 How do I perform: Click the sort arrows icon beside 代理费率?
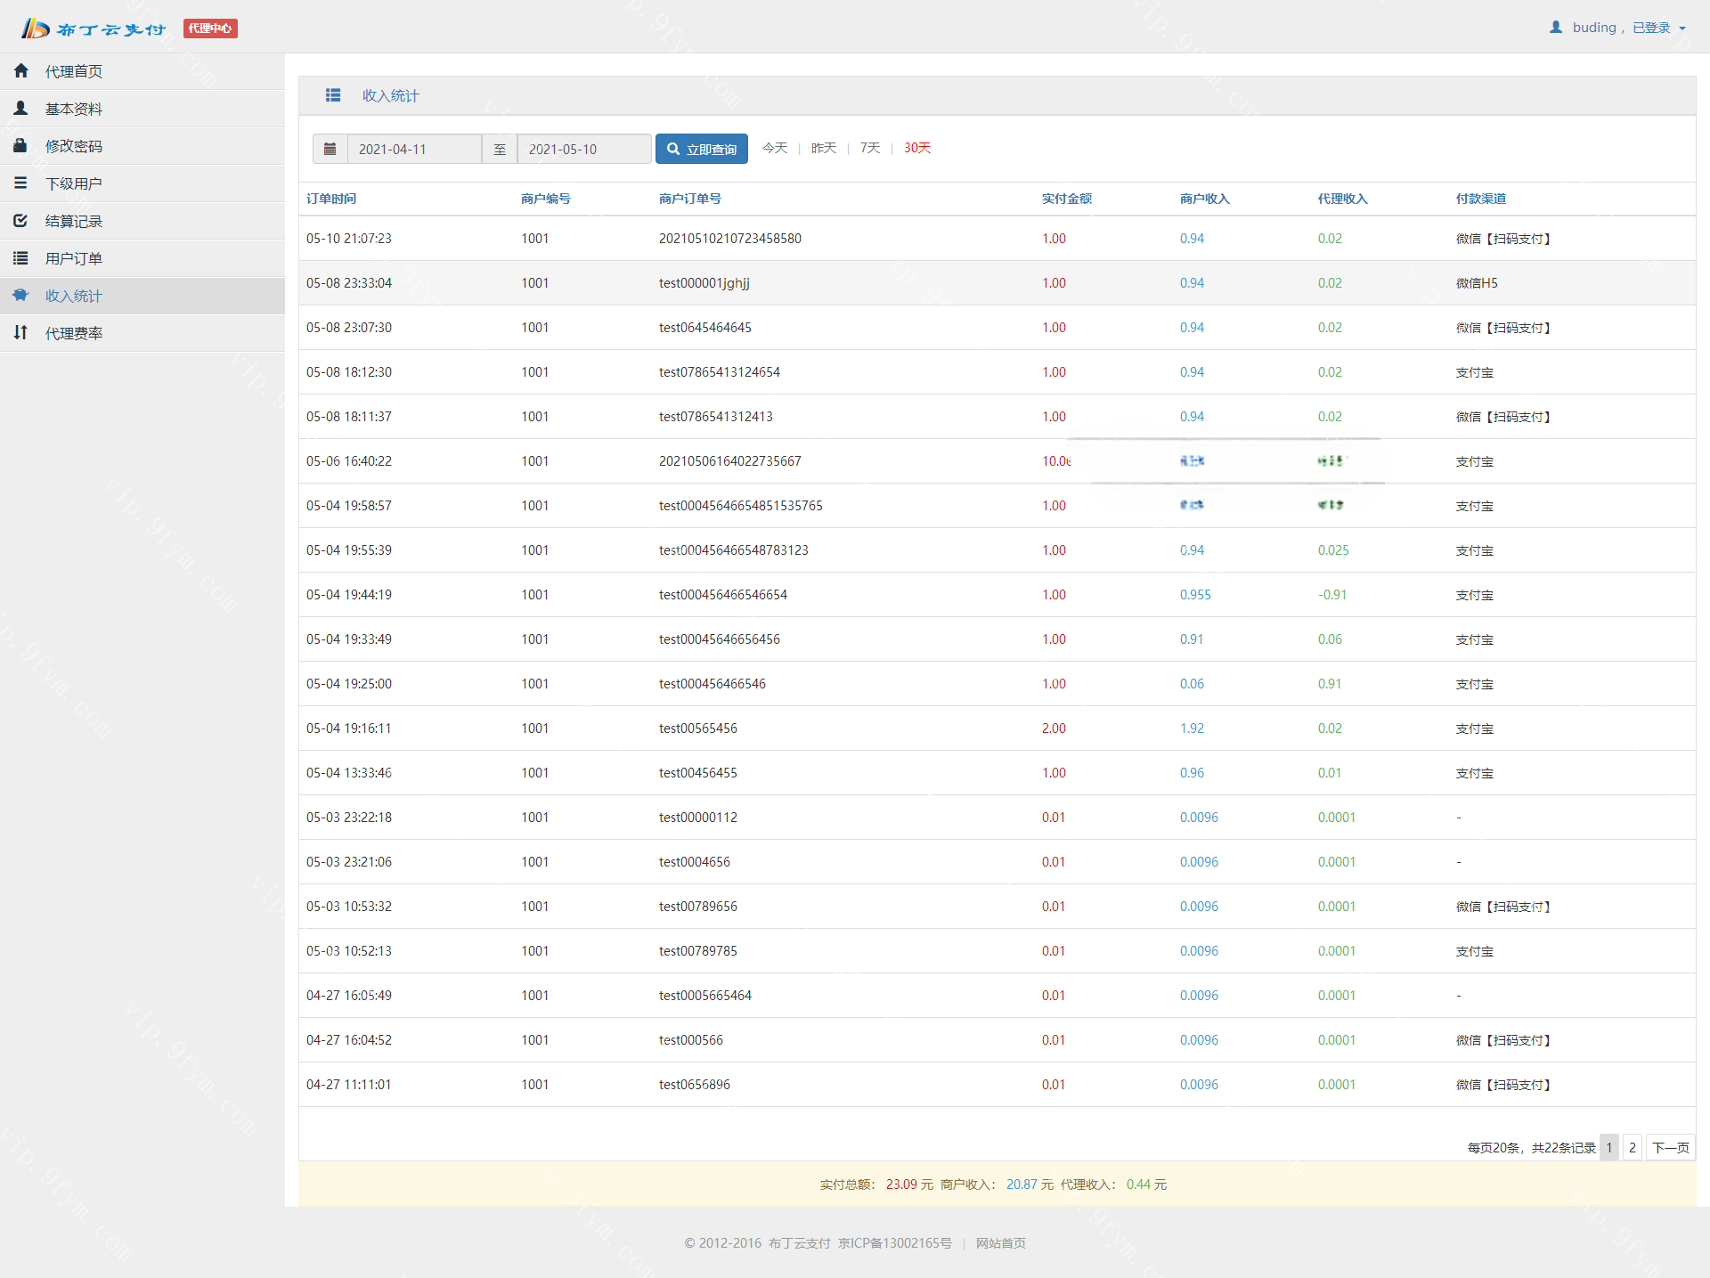[x=21, y=332]
